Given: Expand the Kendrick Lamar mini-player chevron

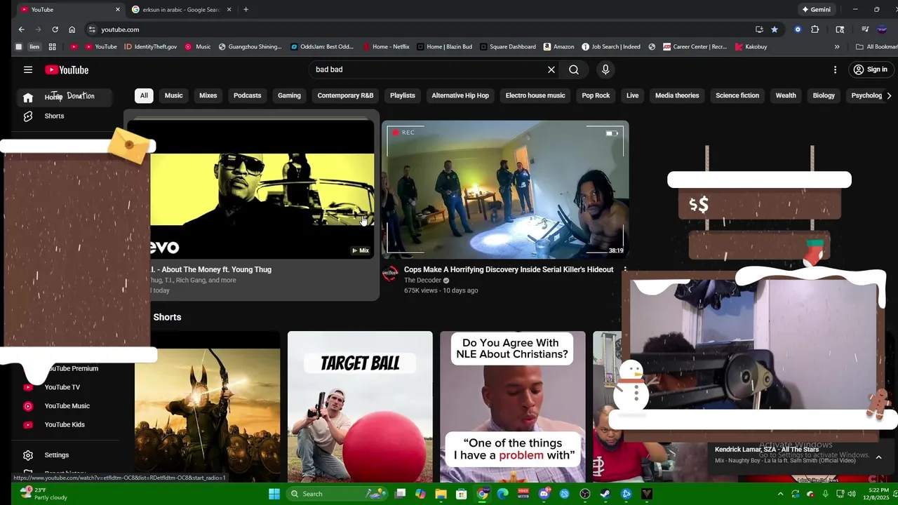Looking at the screenshot, I should point(878,457).
